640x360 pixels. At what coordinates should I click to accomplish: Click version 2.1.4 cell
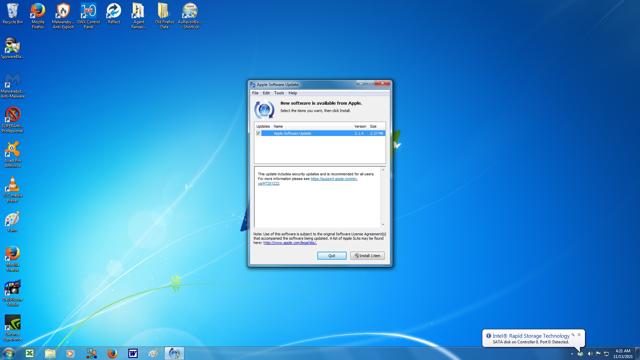tap(359, 133)
